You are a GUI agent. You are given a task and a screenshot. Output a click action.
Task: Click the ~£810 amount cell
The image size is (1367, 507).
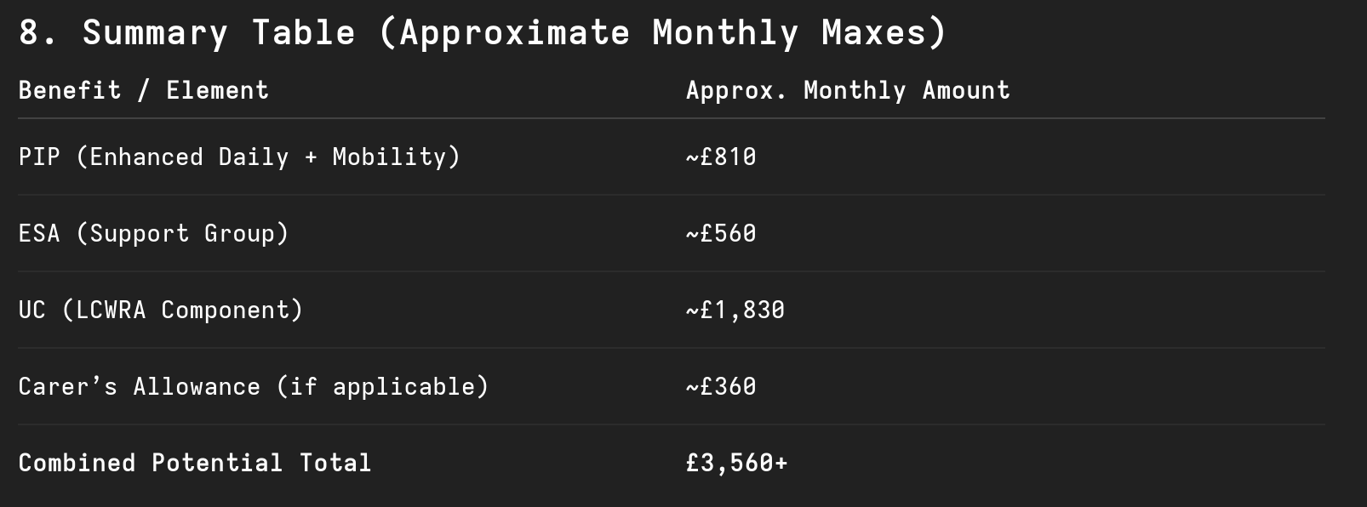click(721, 157)
